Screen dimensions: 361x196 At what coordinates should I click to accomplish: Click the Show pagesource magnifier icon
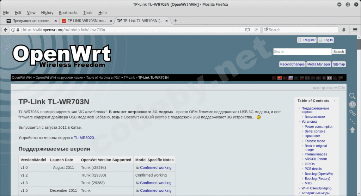[352, 96]
